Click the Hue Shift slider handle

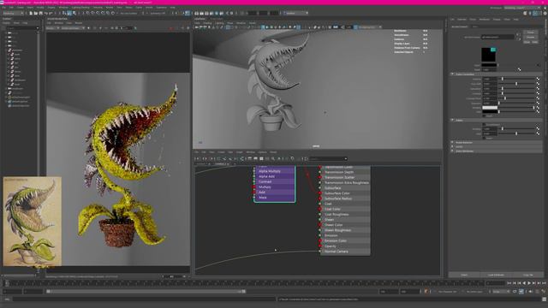coord(516,84)
